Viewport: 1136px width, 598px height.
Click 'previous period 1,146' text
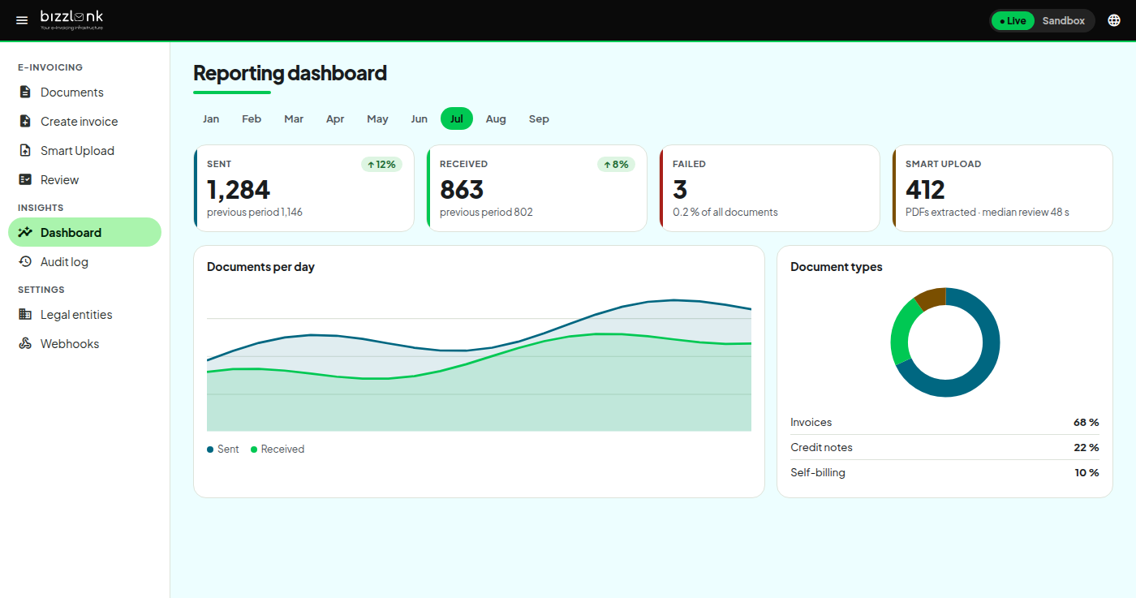(x=255, y=213)
